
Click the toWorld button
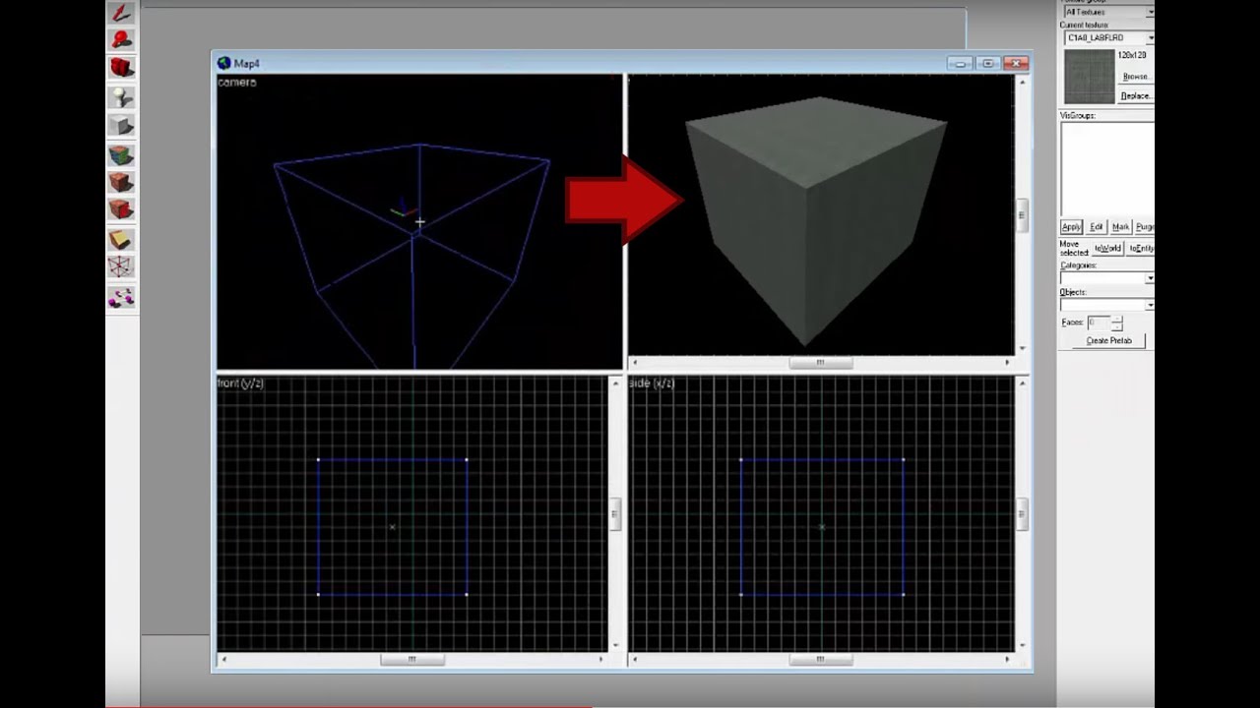1107,248
